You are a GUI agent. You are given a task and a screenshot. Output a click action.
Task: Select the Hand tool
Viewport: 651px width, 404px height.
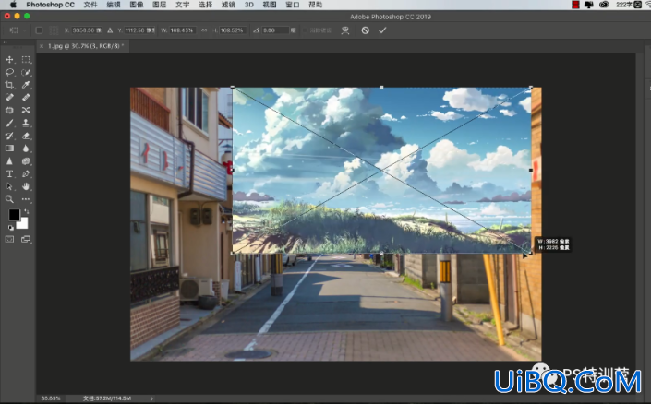26,186
